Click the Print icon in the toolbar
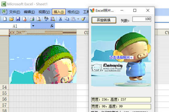The width and height of the screenshot is (169, 112). [32, 19]
